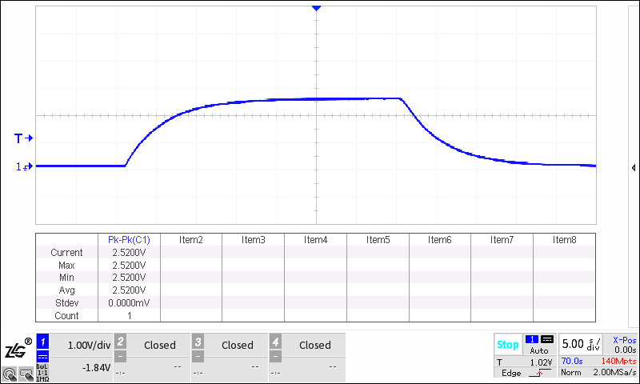Click the touch mode icon at bottom-left
640x384 pixels.
click(10, 373)
